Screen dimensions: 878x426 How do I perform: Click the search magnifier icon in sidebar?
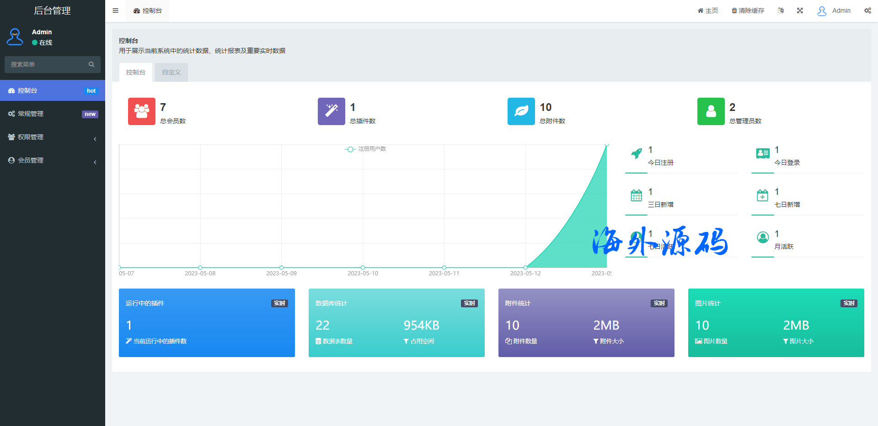coord(91,64)
